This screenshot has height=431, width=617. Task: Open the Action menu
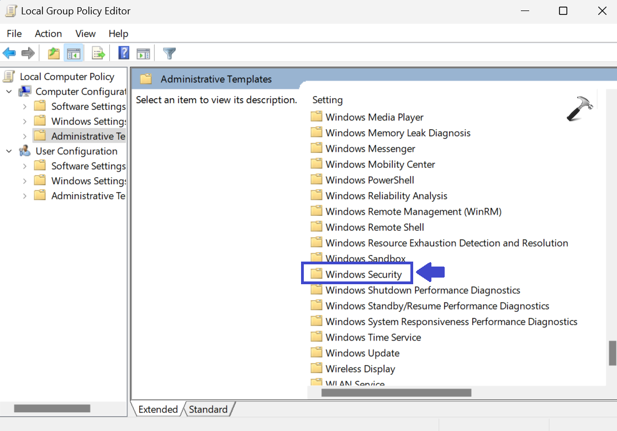[x=48, y=34]
